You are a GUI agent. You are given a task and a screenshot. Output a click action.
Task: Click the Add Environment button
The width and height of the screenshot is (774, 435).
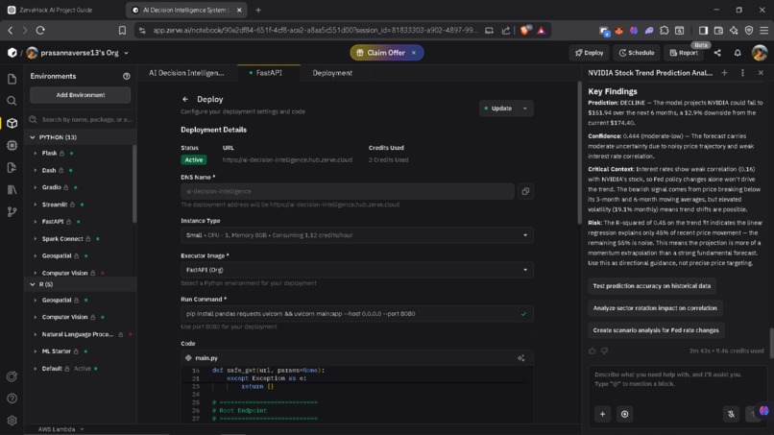coord(81,95)
